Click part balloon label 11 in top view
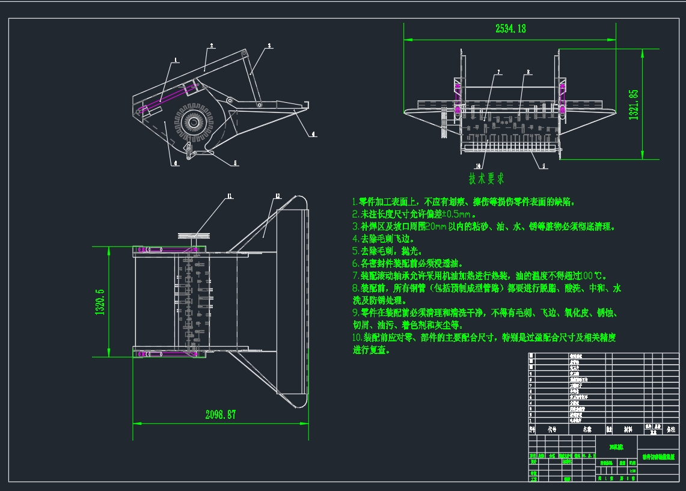Screen dimensions: 686x491 [229, 197]
